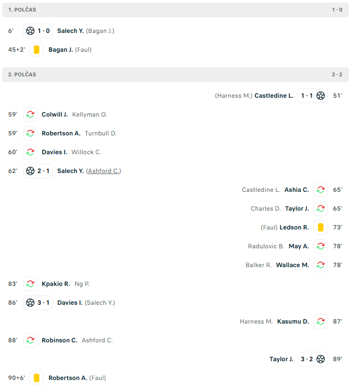This screenshot has height=391, width=352.
Task: Click substitution icon beside Davies I. at 60'
Action: point(30,152)
